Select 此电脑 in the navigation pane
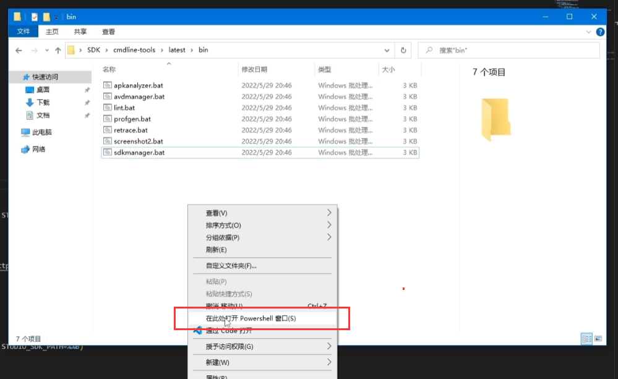Image resolution: width=618 pixels, height=379 pixels. tap(42, 132)
